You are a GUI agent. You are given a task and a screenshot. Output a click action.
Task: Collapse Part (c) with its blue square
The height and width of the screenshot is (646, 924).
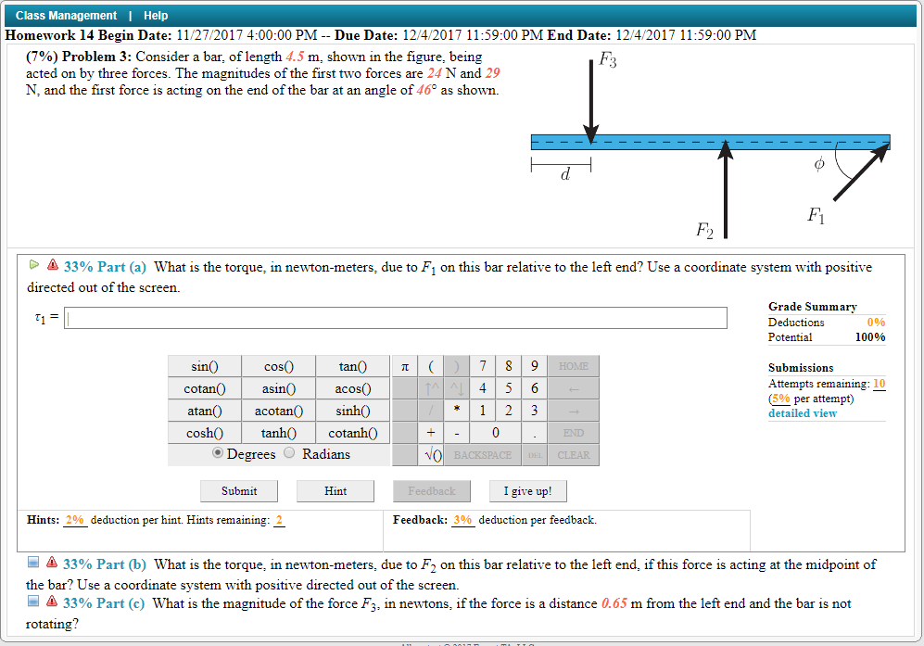32,602
